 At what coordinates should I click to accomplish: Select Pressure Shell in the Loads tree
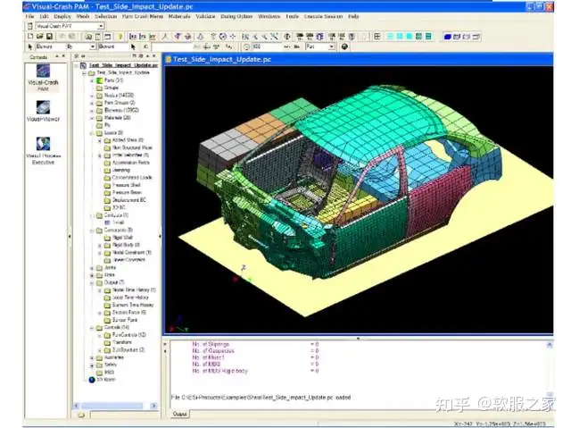(127, 185)
